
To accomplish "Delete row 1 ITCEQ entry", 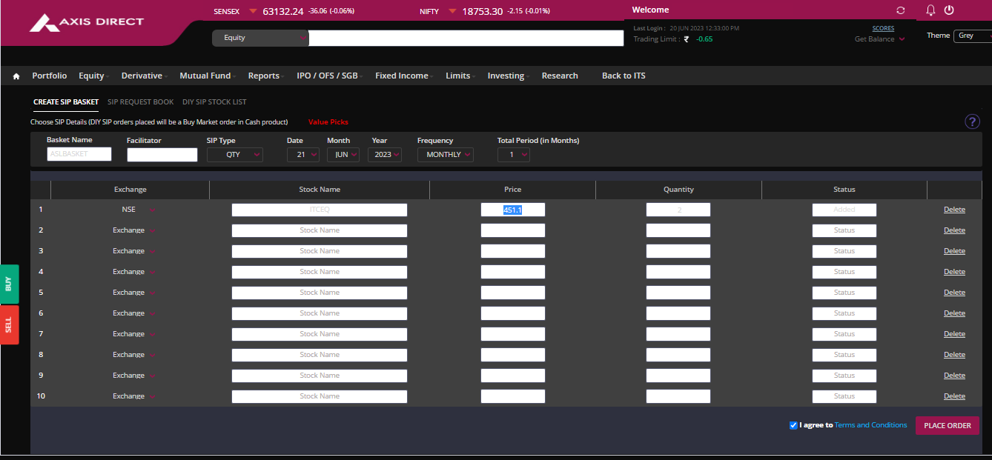I will pos(954,210).
